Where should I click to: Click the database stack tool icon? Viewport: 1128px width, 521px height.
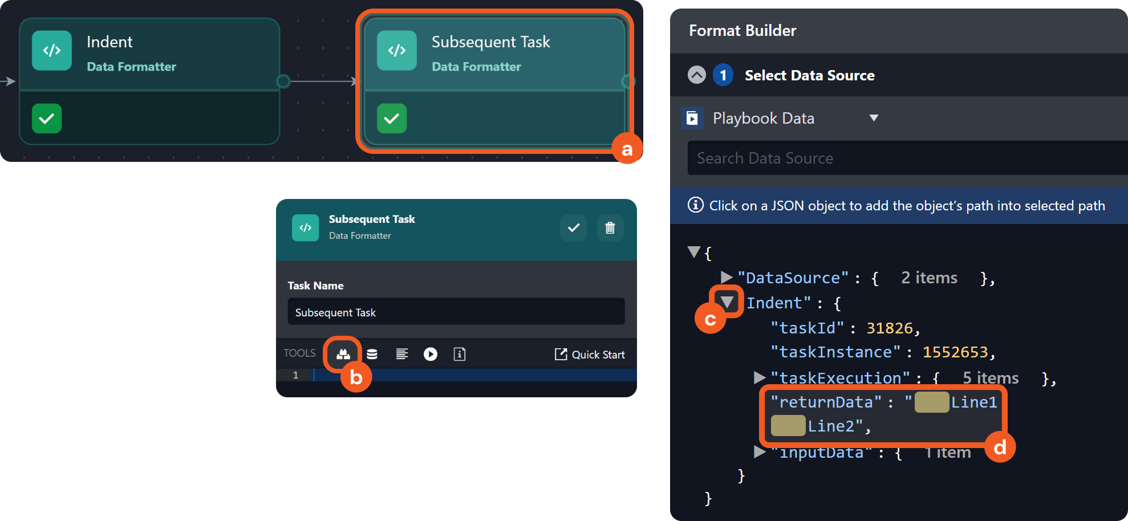pyautogui.click(x=372, y=354)
